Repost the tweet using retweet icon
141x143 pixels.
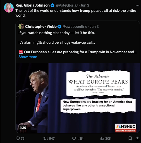coord(46,138)
